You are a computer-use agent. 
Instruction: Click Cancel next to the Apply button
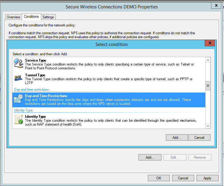click(x=183, y=178)
